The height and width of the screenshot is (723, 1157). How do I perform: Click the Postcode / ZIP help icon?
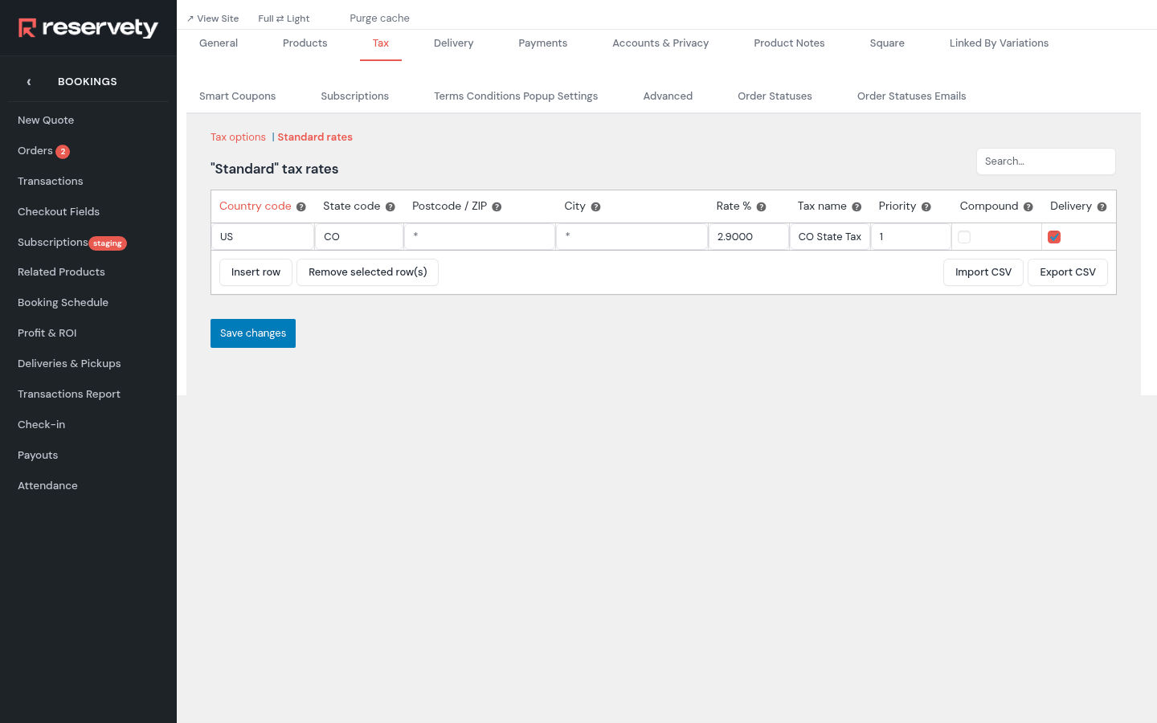tap(497, 207)
